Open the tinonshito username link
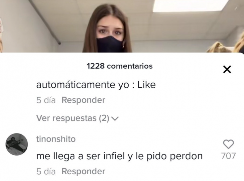This screenshot has width=244, height=181. point(56,139)
